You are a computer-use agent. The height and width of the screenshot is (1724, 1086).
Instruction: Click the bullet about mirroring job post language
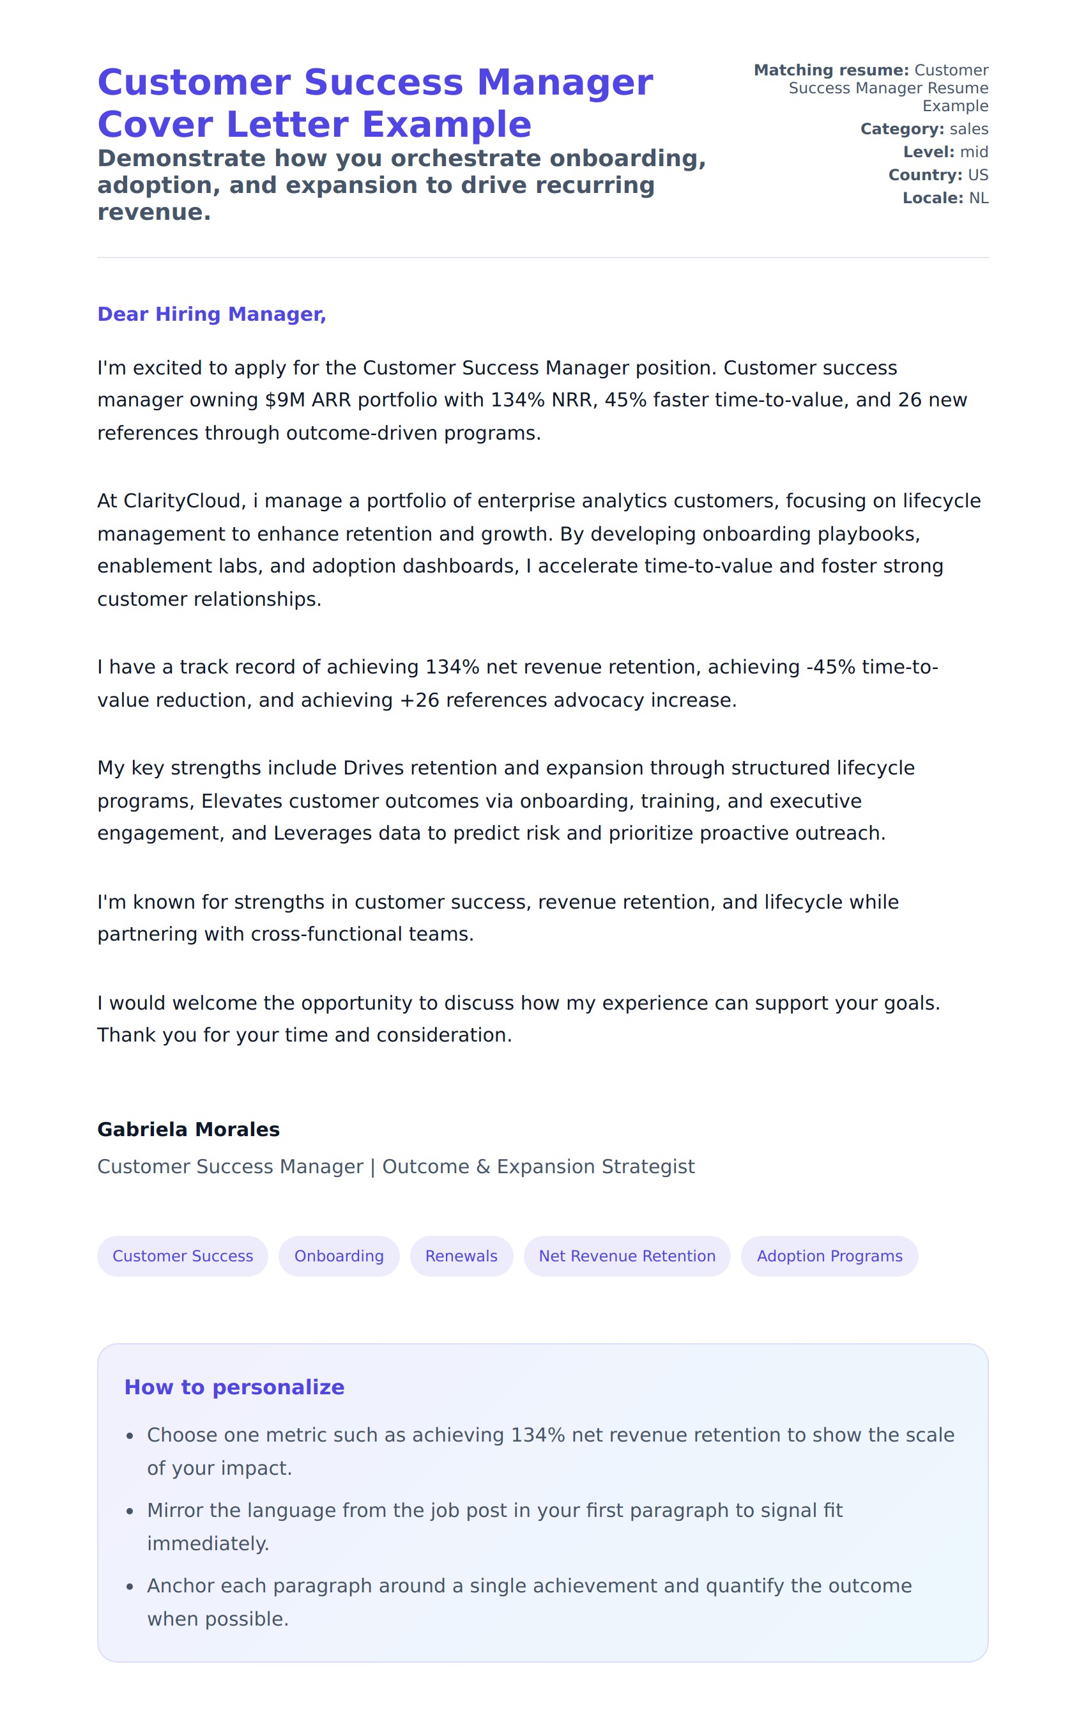click(x=494, y=1527)
